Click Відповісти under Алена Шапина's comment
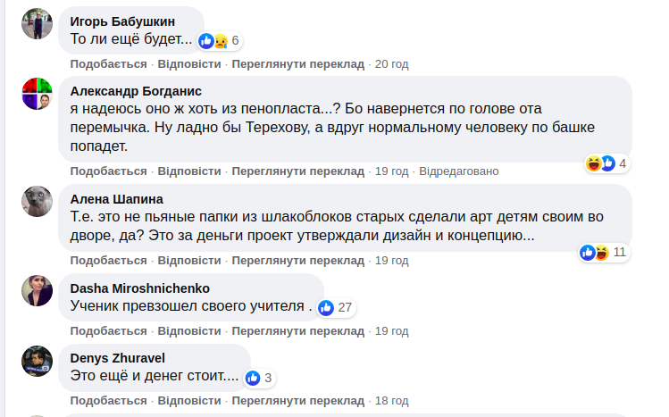The height and width of the screenshot is (417, 669). [188, 260]
